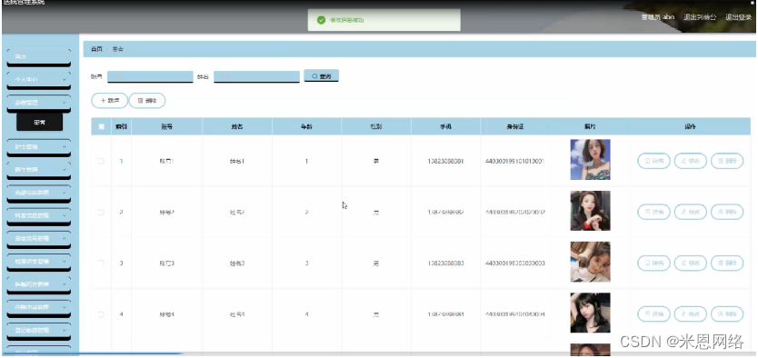Delete (删除) the record in row 2
758x358 pixels.
click(727, 212)
